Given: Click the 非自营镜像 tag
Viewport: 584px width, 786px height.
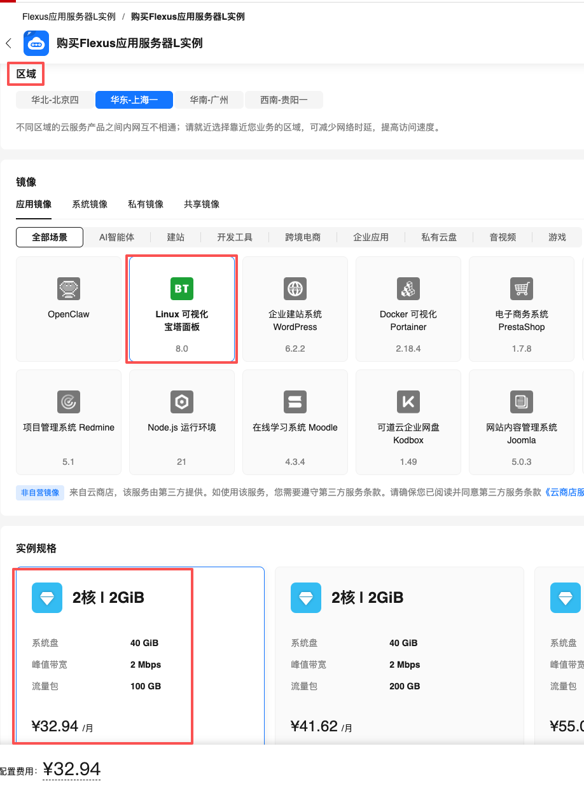Looking at the screenshot, I should (x=40, y=492).
